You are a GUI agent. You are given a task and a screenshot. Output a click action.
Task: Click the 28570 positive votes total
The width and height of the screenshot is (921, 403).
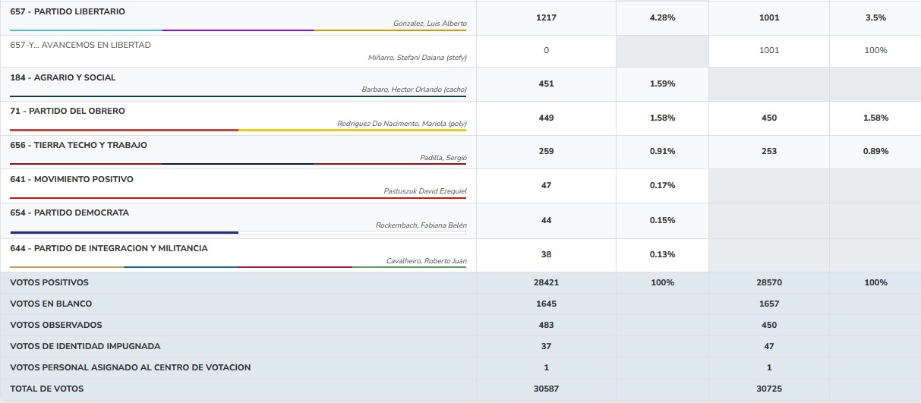[x=768, y=282]
